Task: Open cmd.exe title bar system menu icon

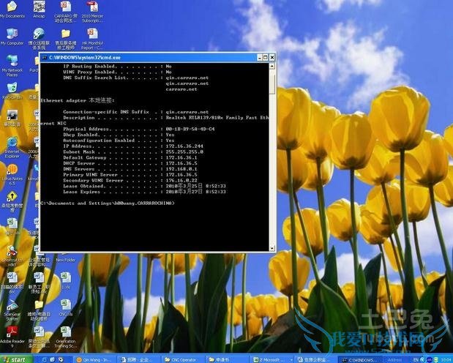Action: [x=44, y=56]
